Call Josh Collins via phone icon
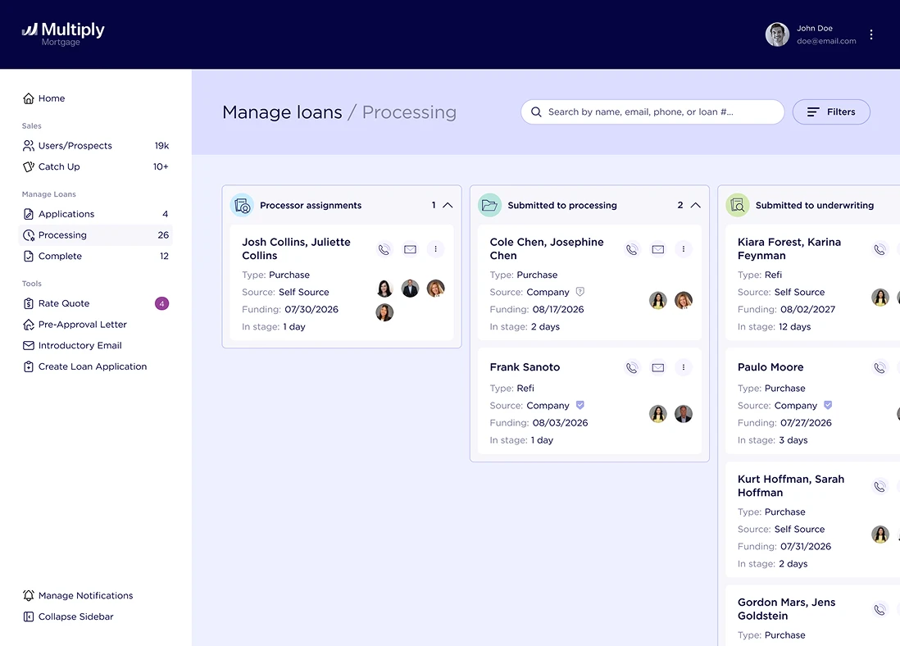The image size is (900, 646). (x=384, y=249)
